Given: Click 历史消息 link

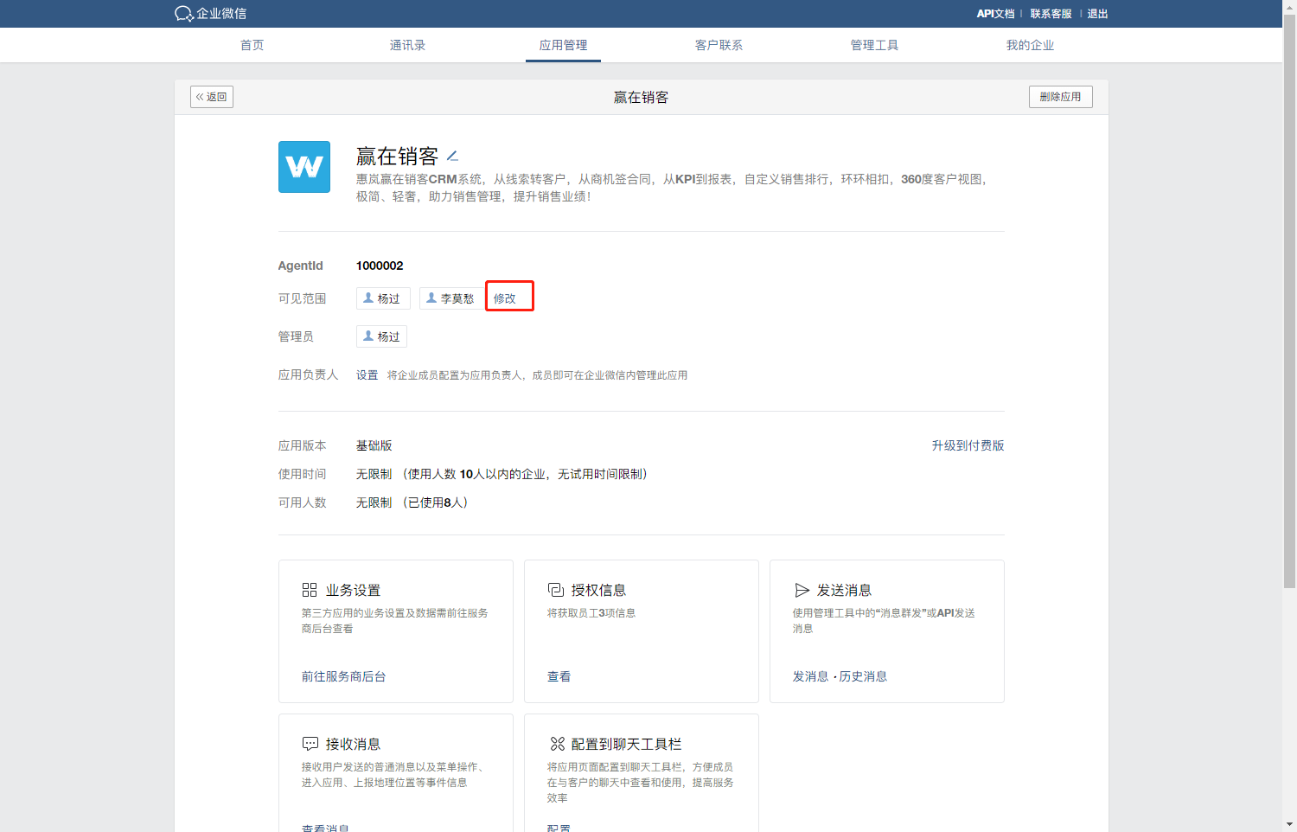Looking at the screenshot, I should coord(863,676).
